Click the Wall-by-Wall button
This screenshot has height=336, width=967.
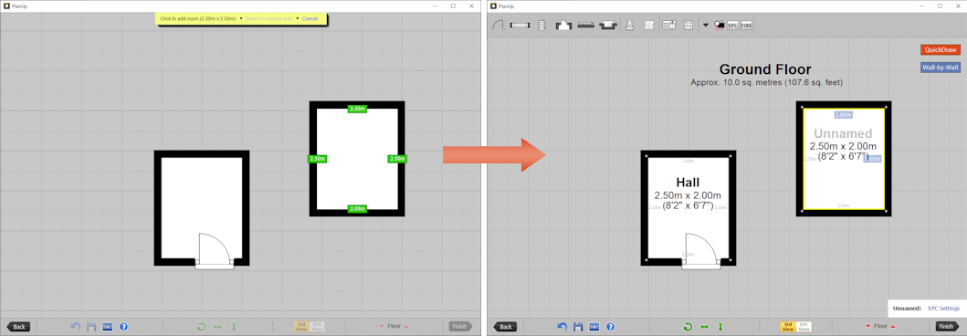click(941, 68)
